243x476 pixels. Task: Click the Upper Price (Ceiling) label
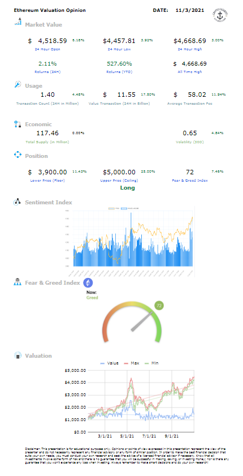(119, 181)
